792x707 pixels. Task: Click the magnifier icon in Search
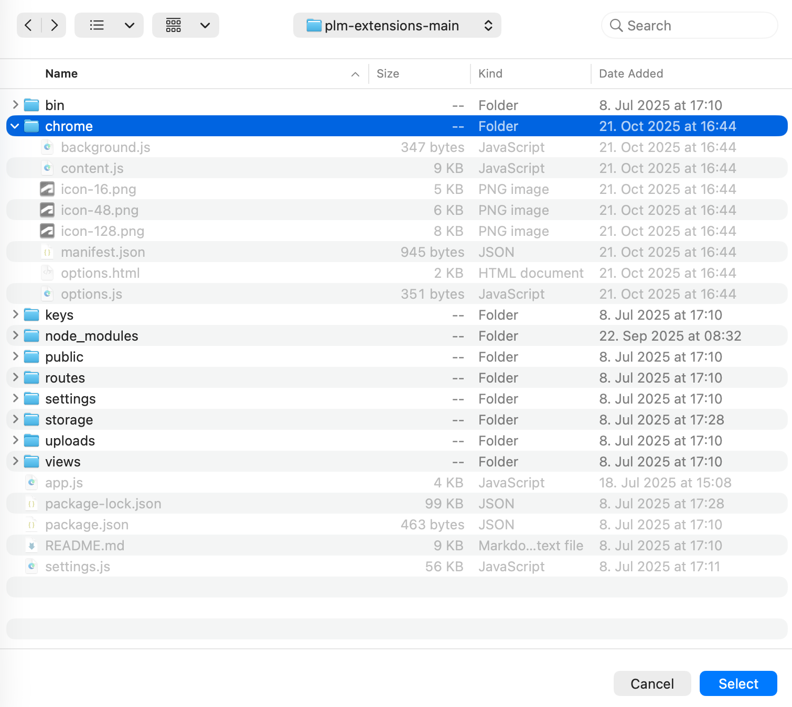pyautogui.click(x=616, y=26)
